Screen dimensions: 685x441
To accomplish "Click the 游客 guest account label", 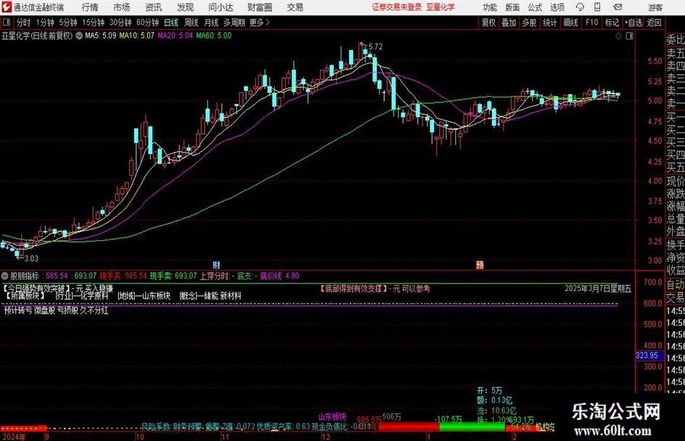I will tap(655, 7).
